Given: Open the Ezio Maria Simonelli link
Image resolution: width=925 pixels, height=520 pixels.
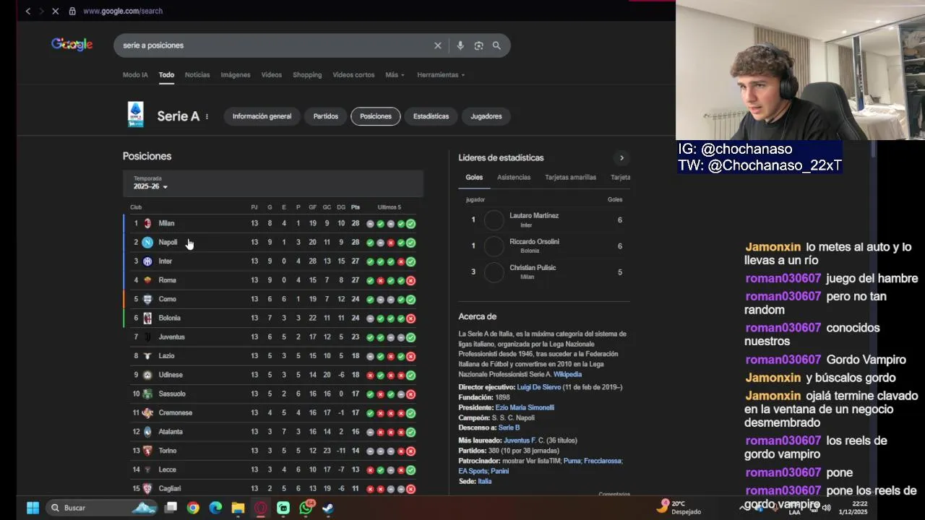Looking at the screenshot, I should tap(525, 407).
